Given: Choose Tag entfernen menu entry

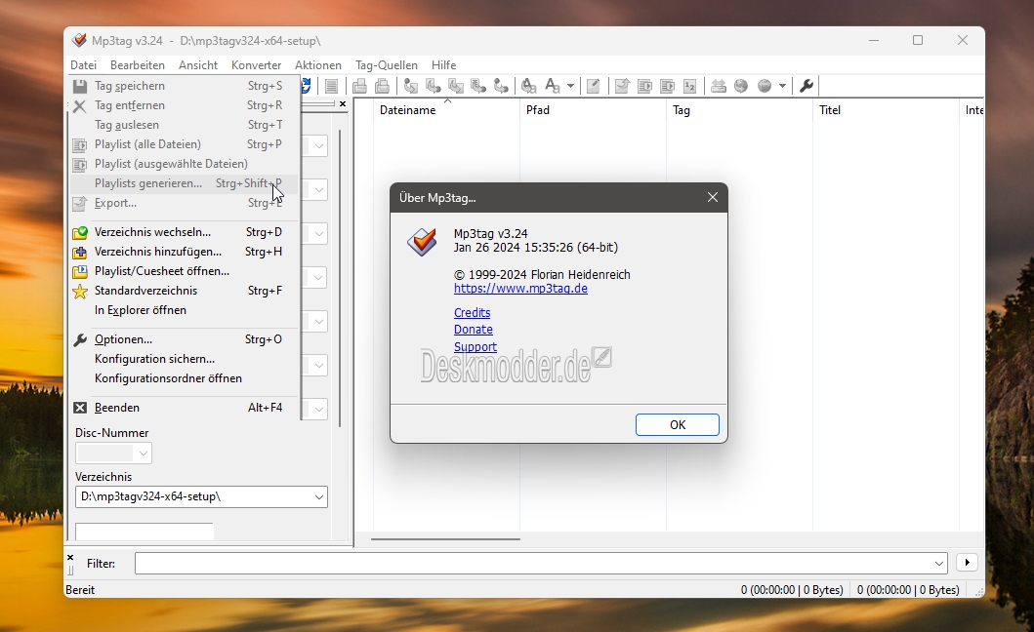Looking at the screenshot, I should click(184, 105).
